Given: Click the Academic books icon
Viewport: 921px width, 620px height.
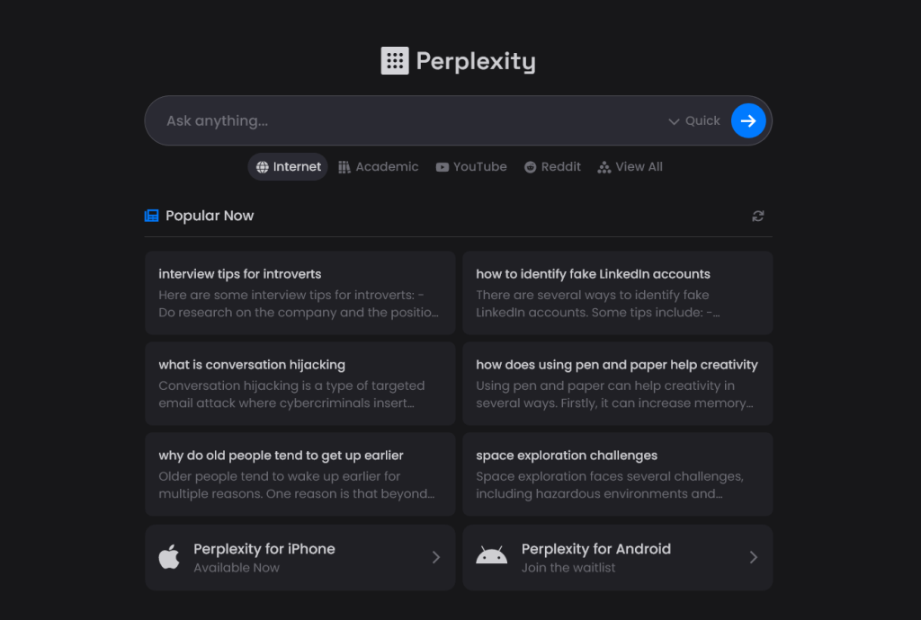Looking at the screenshot, I should tap(344, 166).
